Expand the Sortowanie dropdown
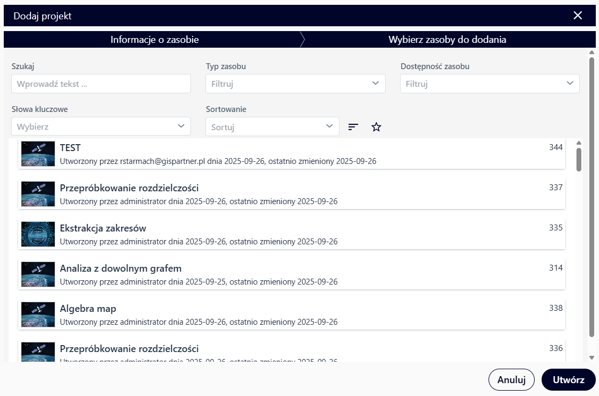The width and height of the screenshot is (599, 396). pos(272,126)
